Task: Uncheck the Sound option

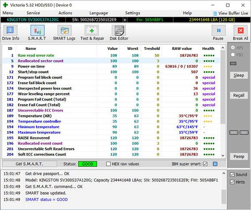Action: [233, 174]
